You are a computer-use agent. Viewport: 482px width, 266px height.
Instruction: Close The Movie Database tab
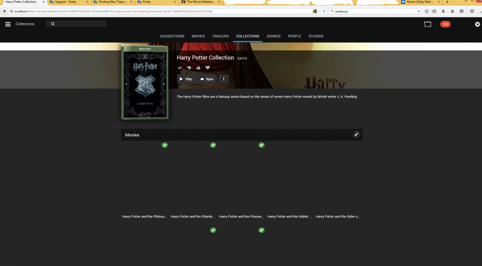pyautogui.click(x=219, y=2)
